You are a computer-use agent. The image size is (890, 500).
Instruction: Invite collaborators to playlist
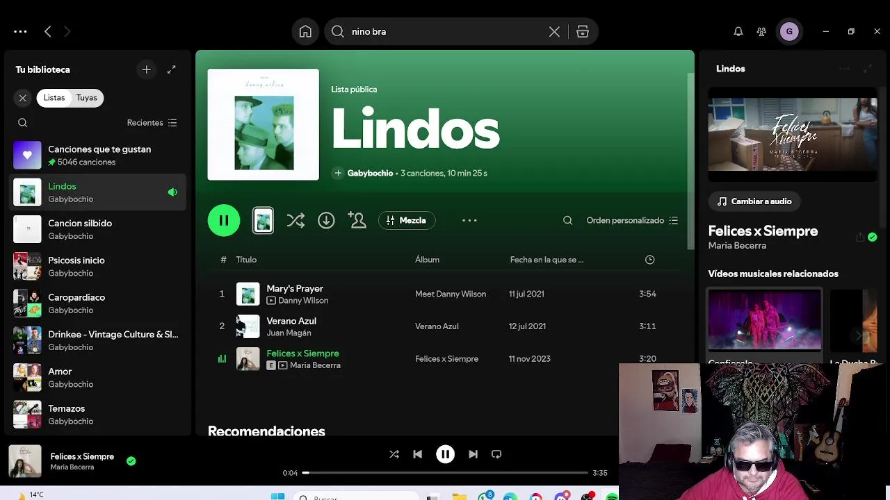click(x=357, y=220)
